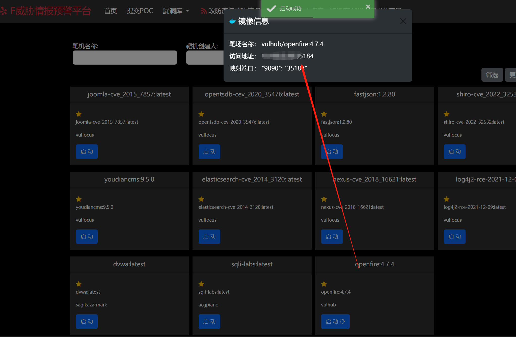Click the 筛选 filter button

point(492,75)
